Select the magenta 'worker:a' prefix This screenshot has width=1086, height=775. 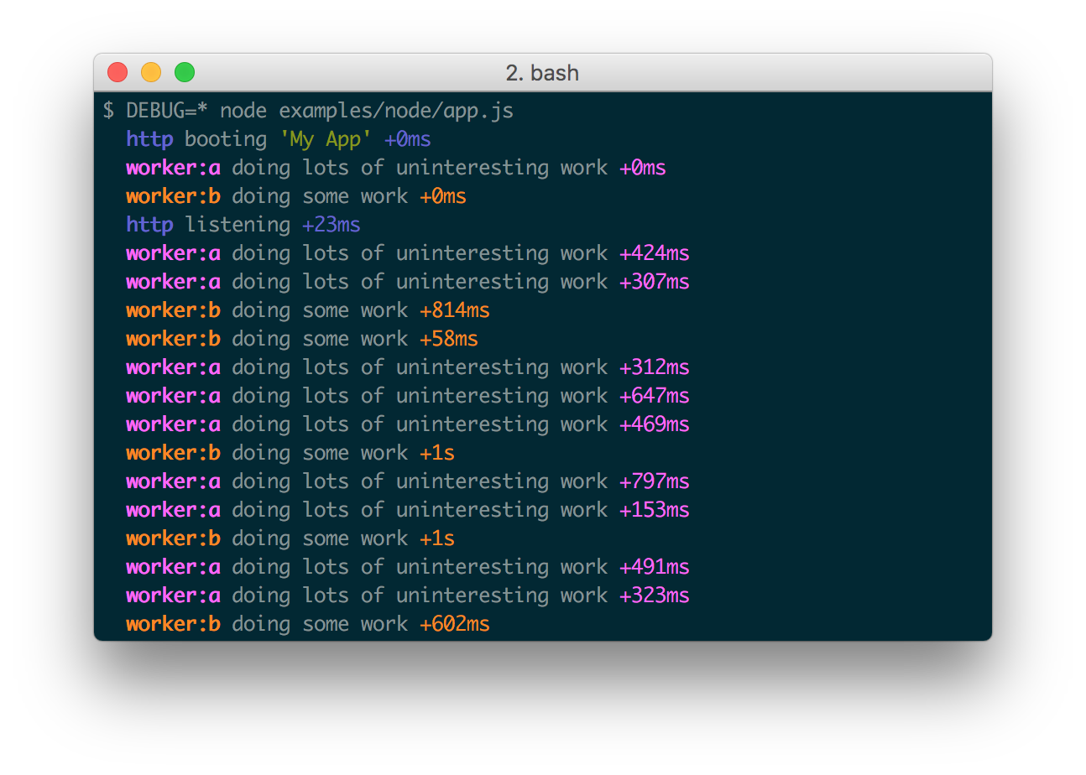(x=172, y=167)
